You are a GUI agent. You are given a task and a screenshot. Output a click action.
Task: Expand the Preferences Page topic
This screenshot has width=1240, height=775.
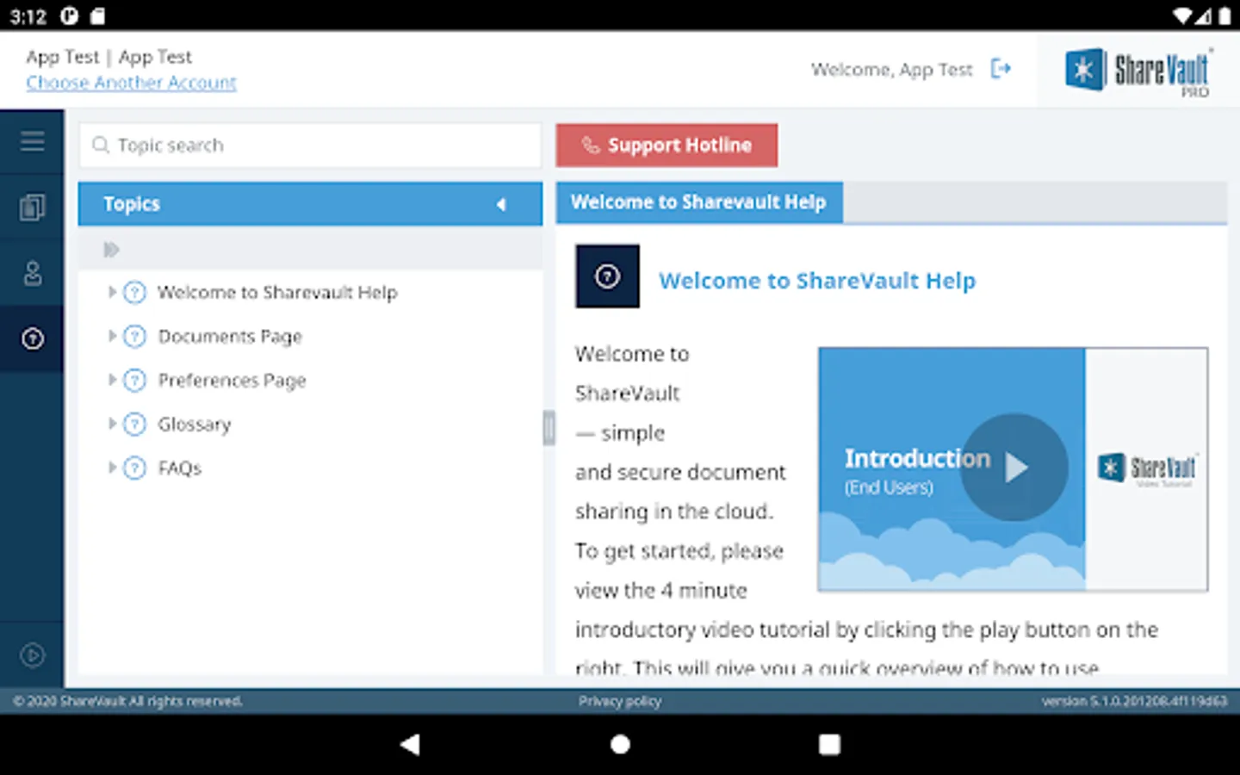112,380
